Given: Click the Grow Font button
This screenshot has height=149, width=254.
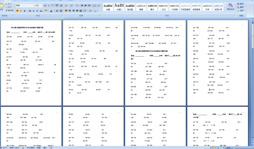Looking at the screenshot, I should [45, 6].
